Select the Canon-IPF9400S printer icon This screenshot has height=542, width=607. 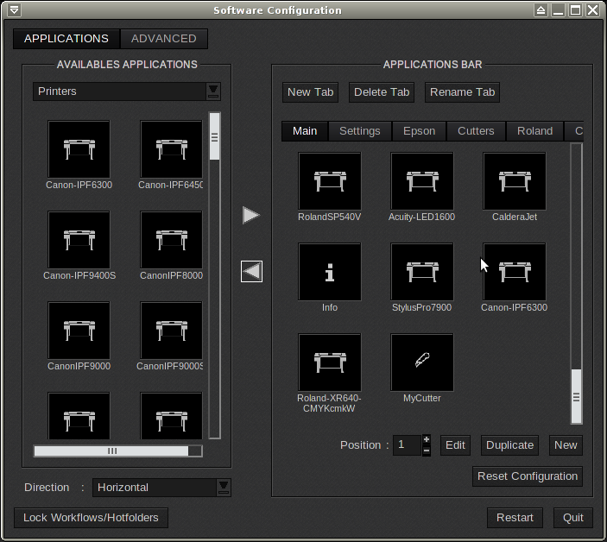click(x=79, y=239)
